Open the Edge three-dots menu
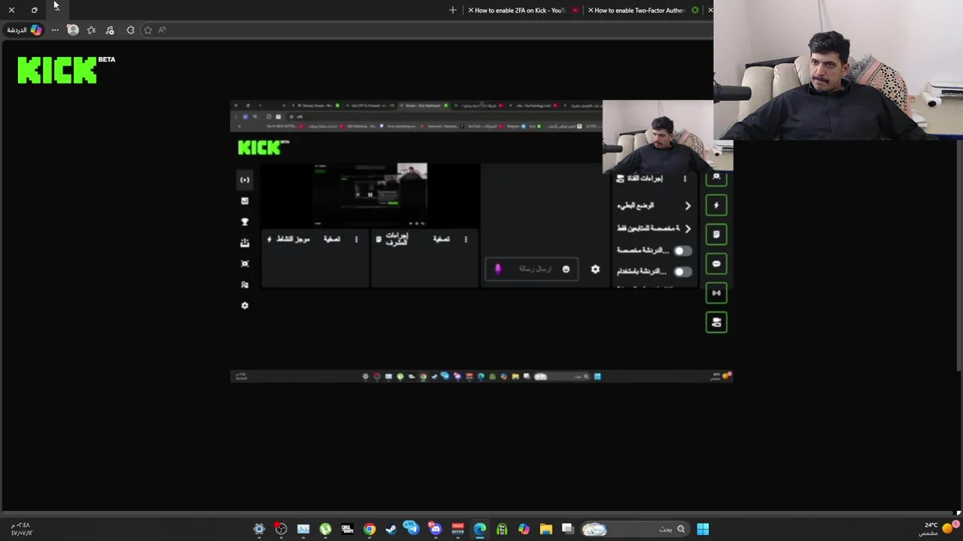The height and width of the screenshot is (541, 963). click(55, 30)
